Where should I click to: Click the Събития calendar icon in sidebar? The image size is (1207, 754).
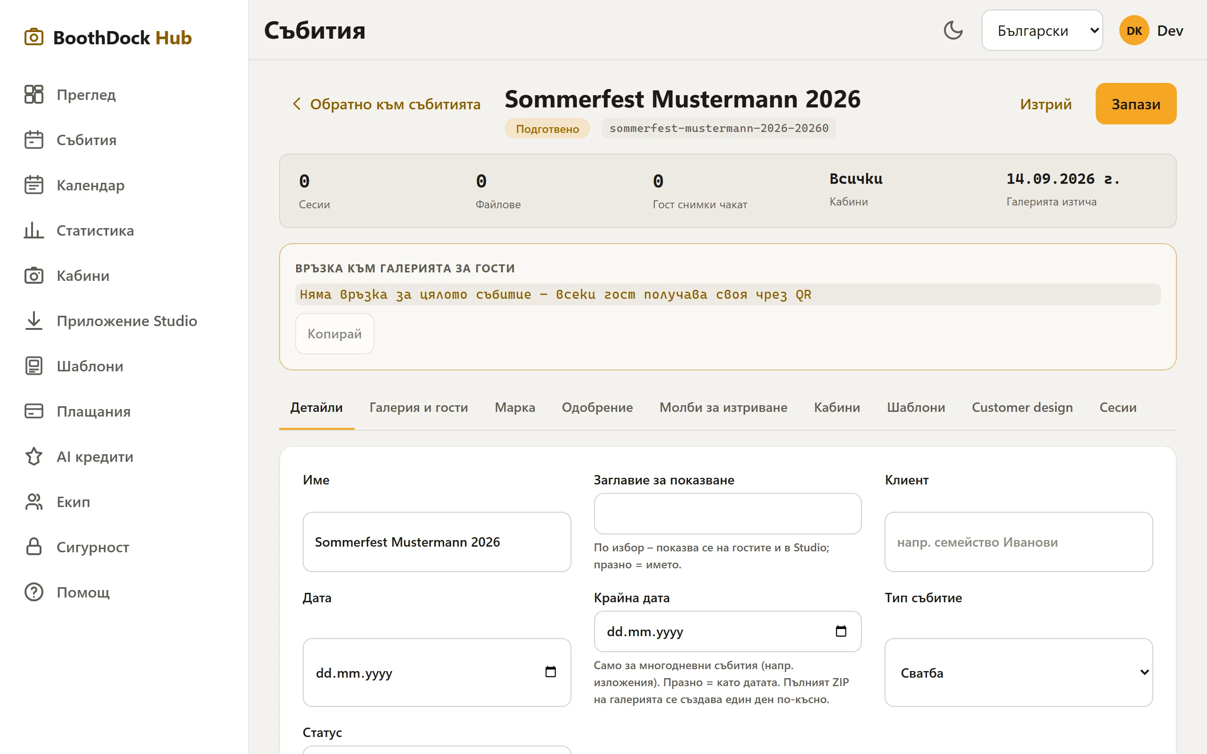(33, 139)
